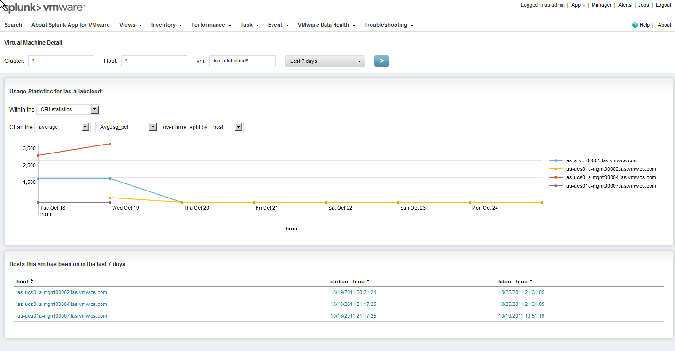This screenshot has width=675, height=351.
Task: Open the Jobs link
Action: pyautogui.click(x=644, y=5)
